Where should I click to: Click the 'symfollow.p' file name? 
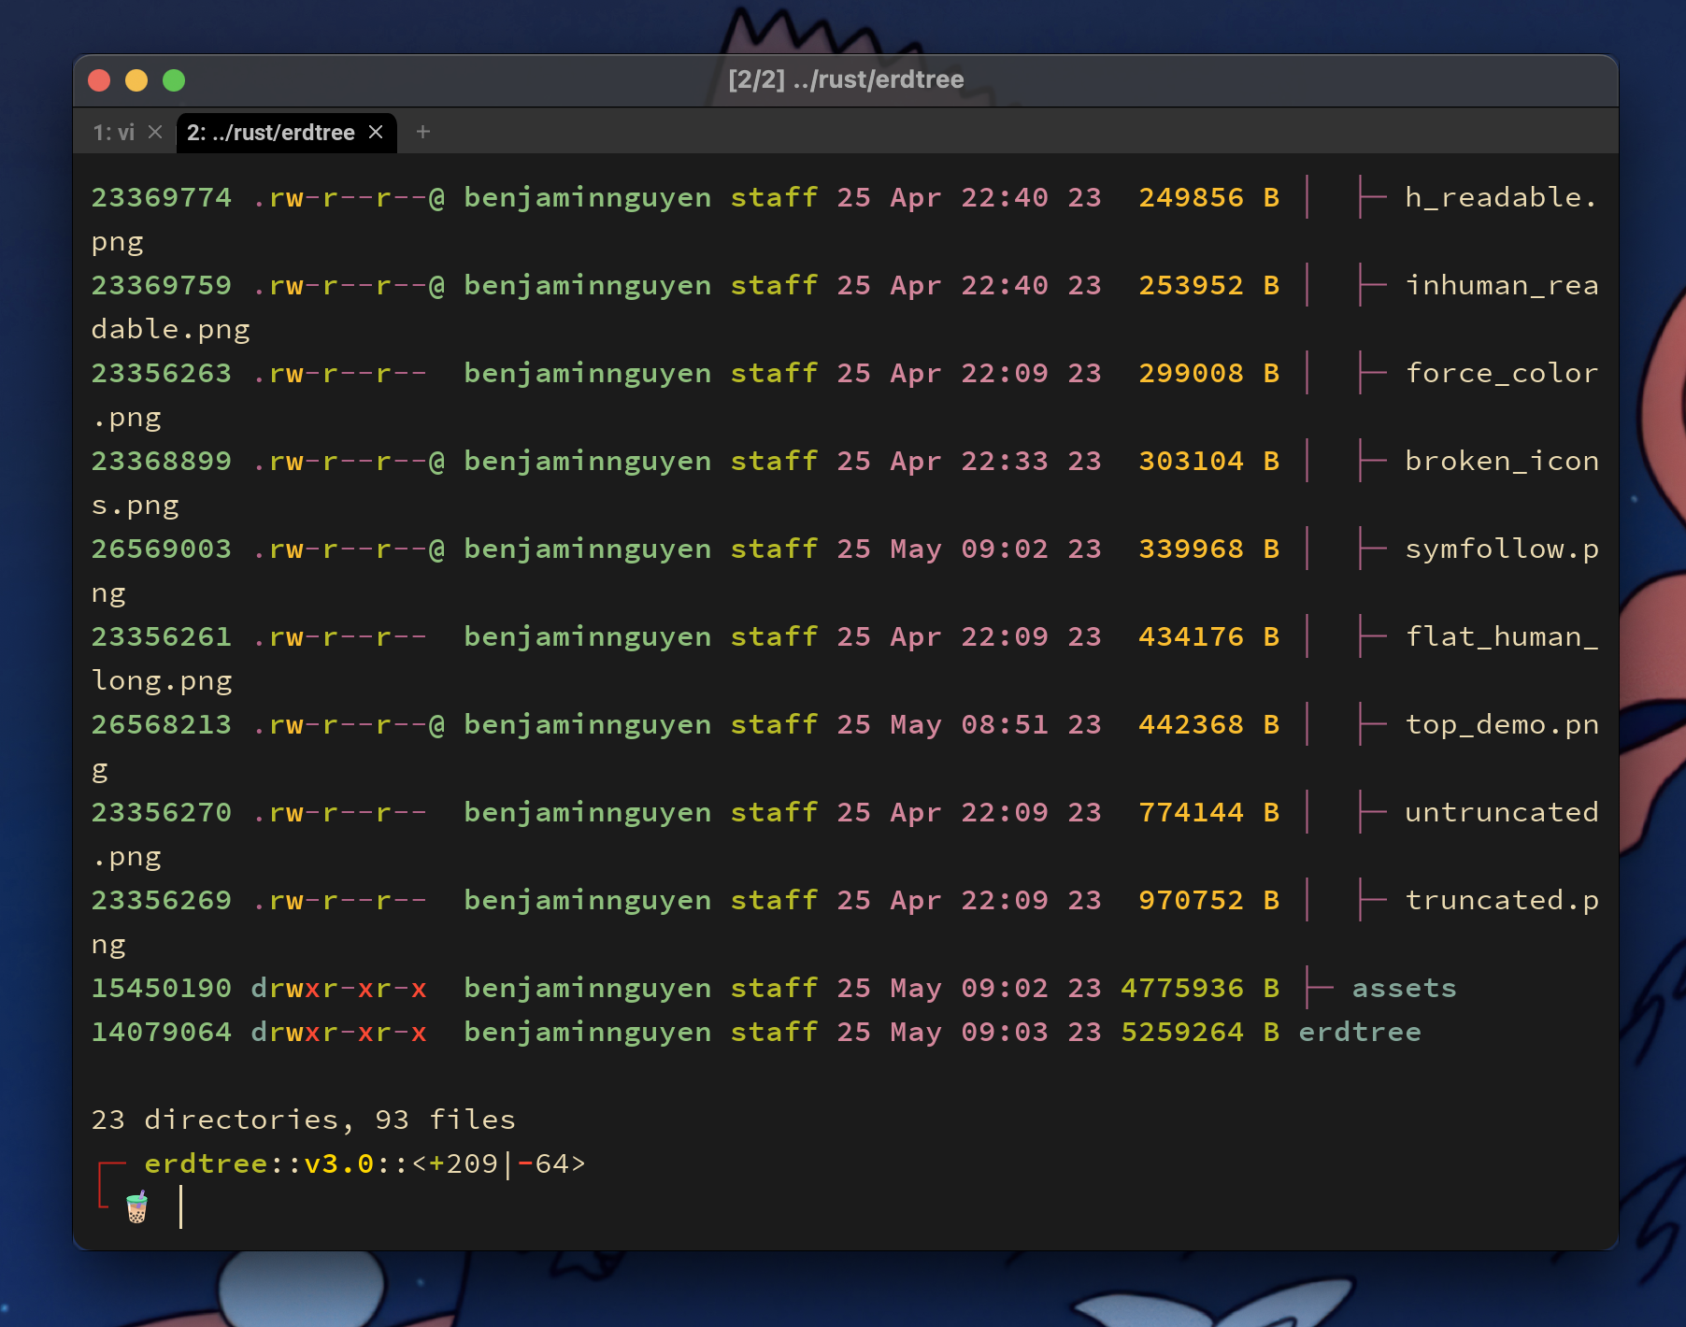click(1501, 549)
